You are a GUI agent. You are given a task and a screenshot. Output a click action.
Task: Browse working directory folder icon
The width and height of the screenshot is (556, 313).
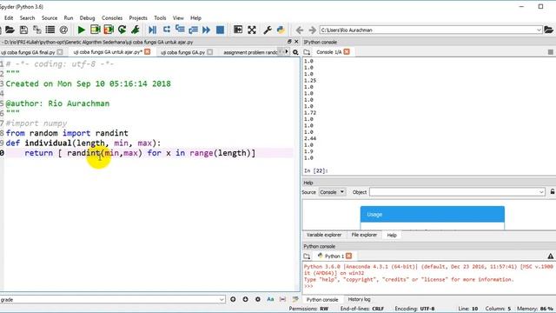548,30
